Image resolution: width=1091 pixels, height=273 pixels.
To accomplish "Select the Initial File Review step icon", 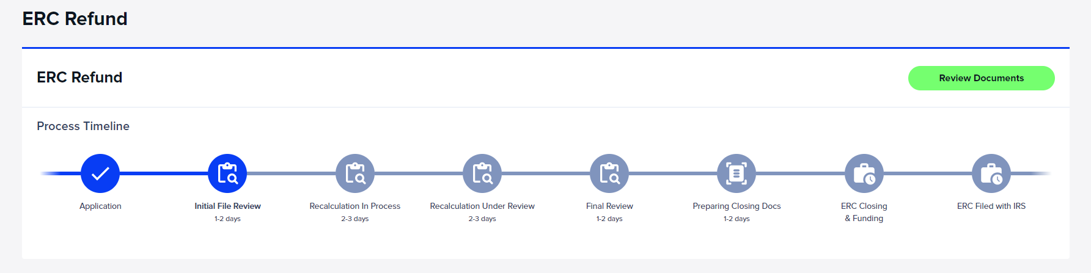I will click(x=227, y=173).
